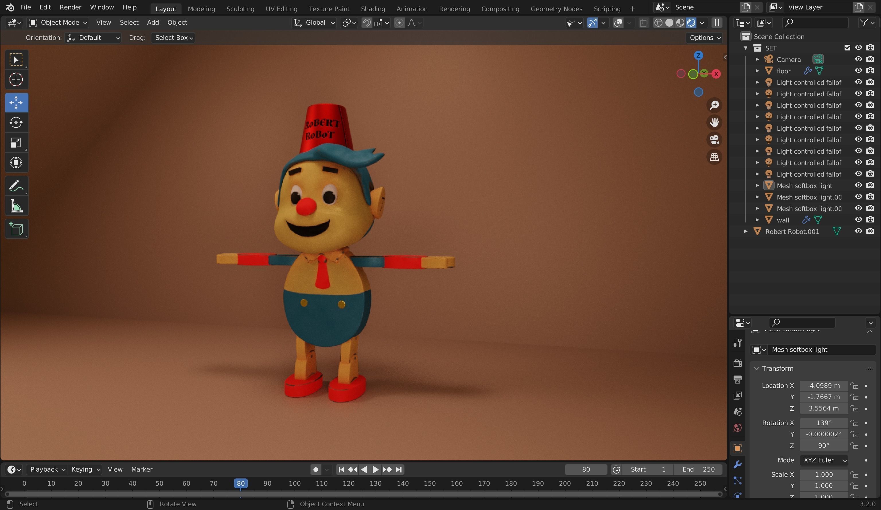This screenshot has height=510, width=881.
Task: Hide the floor object in viewport
Action: pyautogui.click(x=858, y=71)
